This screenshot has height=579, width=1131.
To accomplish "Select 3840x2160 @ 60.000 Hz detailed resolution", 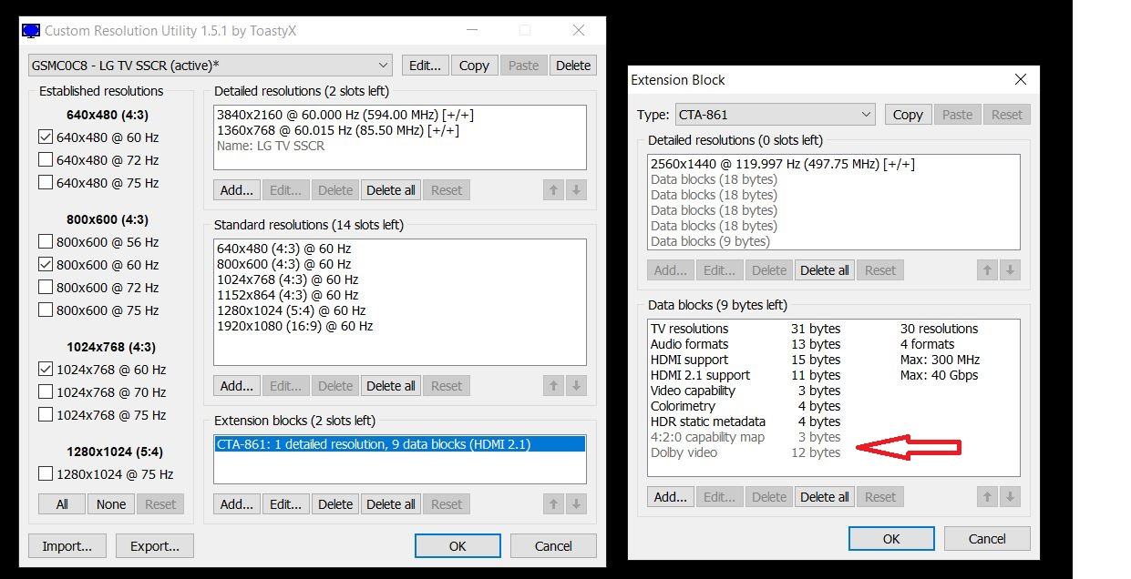I will click(x=399, y=115).
